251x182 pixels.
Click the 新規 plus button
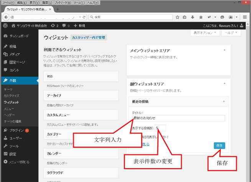(x=79, y=26)
